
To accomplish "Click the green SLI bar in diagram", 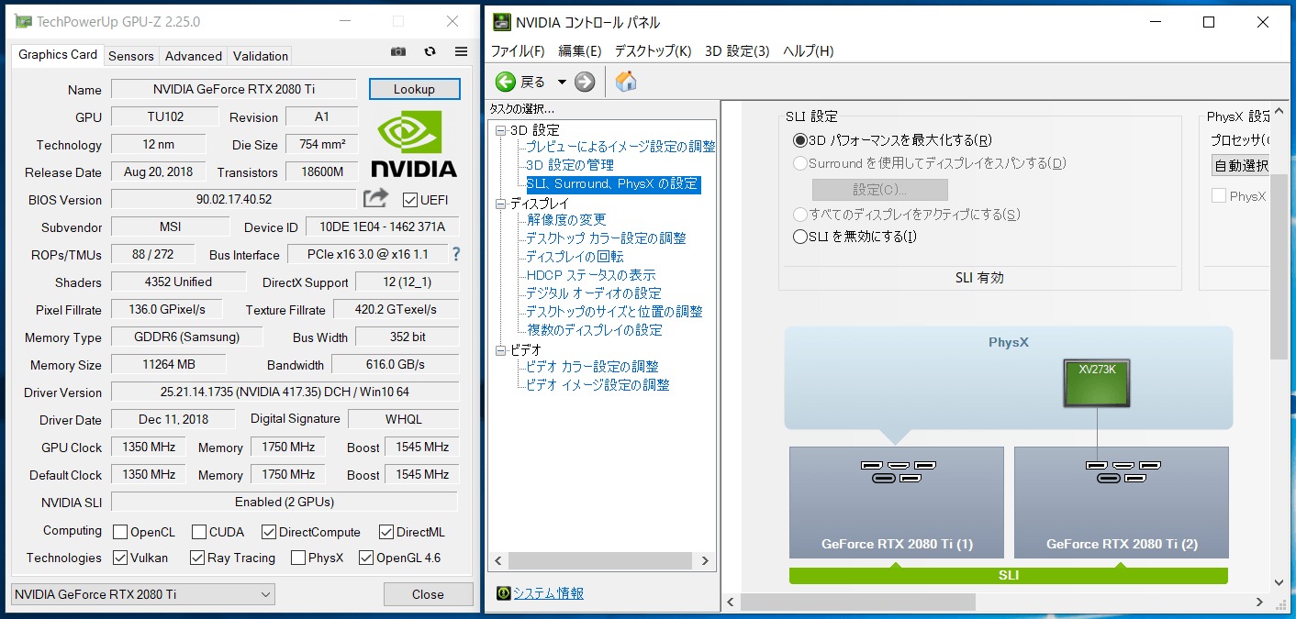I will pos(1009,576).
